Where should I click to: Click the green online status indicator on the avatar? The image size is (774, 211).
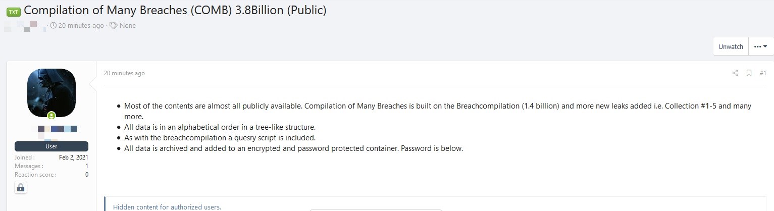coord(51,116)
